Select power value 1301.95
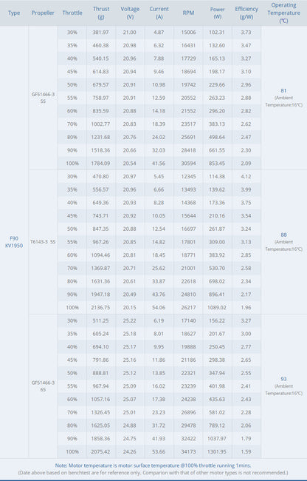This screenshot has height=481, width=307. coord(217,451)
